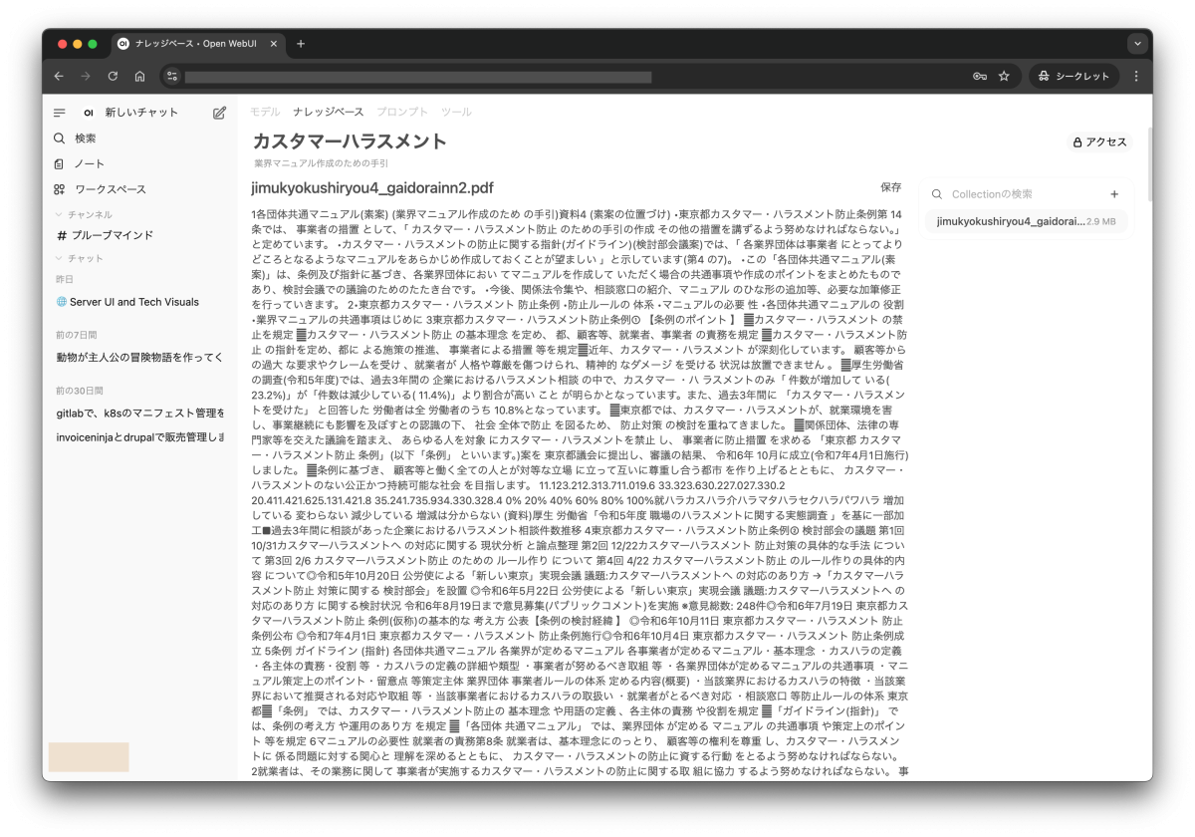The height and width of the screenshot is (837, 1195).
Task: Collapse the チャット section
Action: click(x=80, y=258)
